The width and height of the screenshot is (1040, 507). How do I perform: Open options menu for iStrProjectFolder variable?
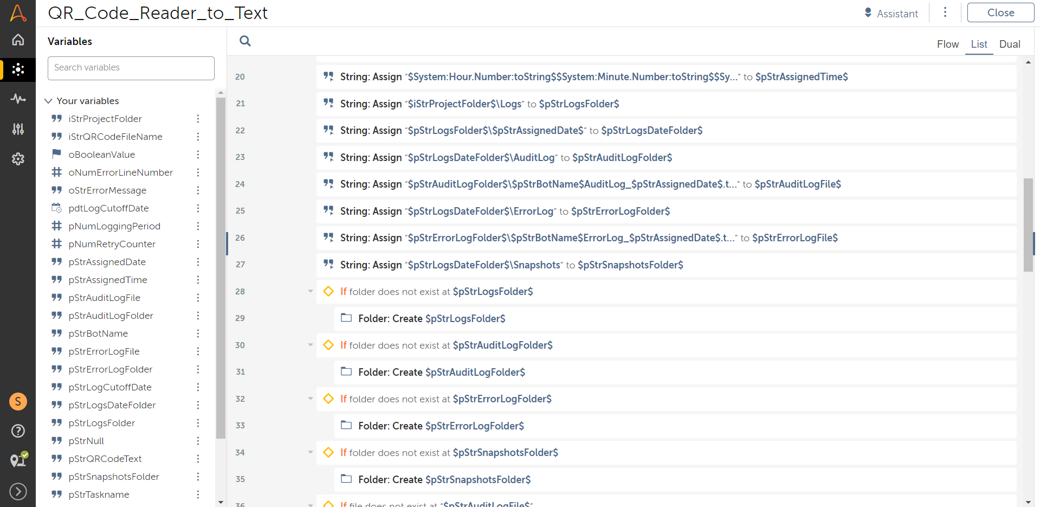[198, 119]
